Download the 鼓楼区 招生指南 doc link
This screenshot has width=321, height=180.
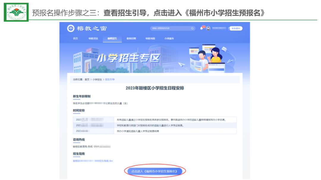click(93, 161)
